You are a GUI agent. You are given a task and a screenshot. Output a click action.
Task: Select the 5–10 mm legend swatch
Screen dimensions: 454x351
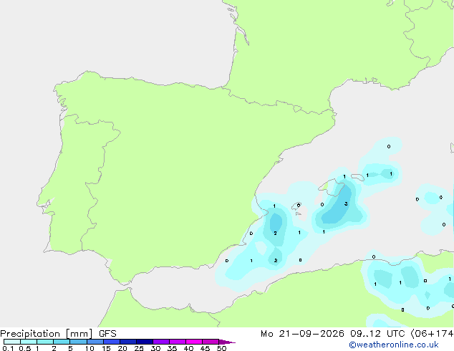(x=78, y=342)
